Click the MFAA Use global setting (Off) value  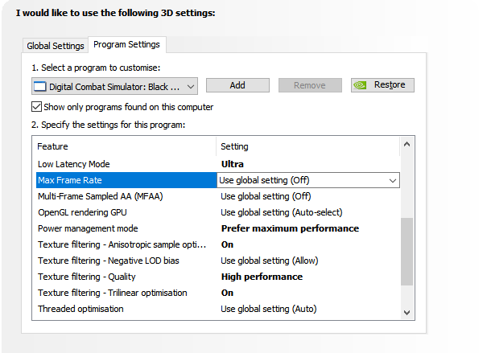point(266,196)
